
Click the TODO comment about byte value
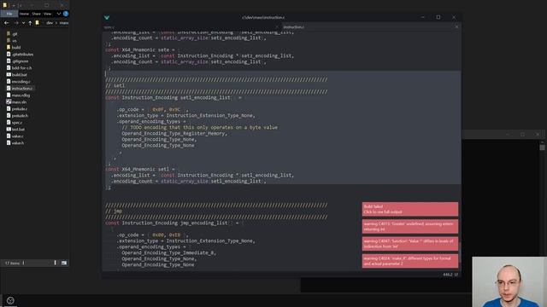click(x=199, y=127)
